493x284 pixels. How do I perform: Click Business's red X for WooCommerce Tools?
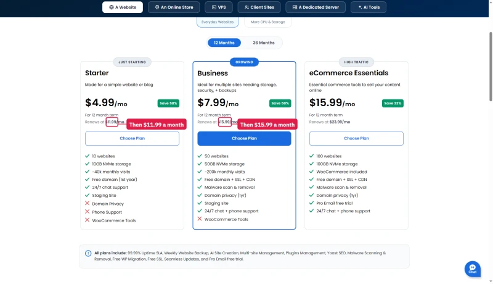[200, 219]
